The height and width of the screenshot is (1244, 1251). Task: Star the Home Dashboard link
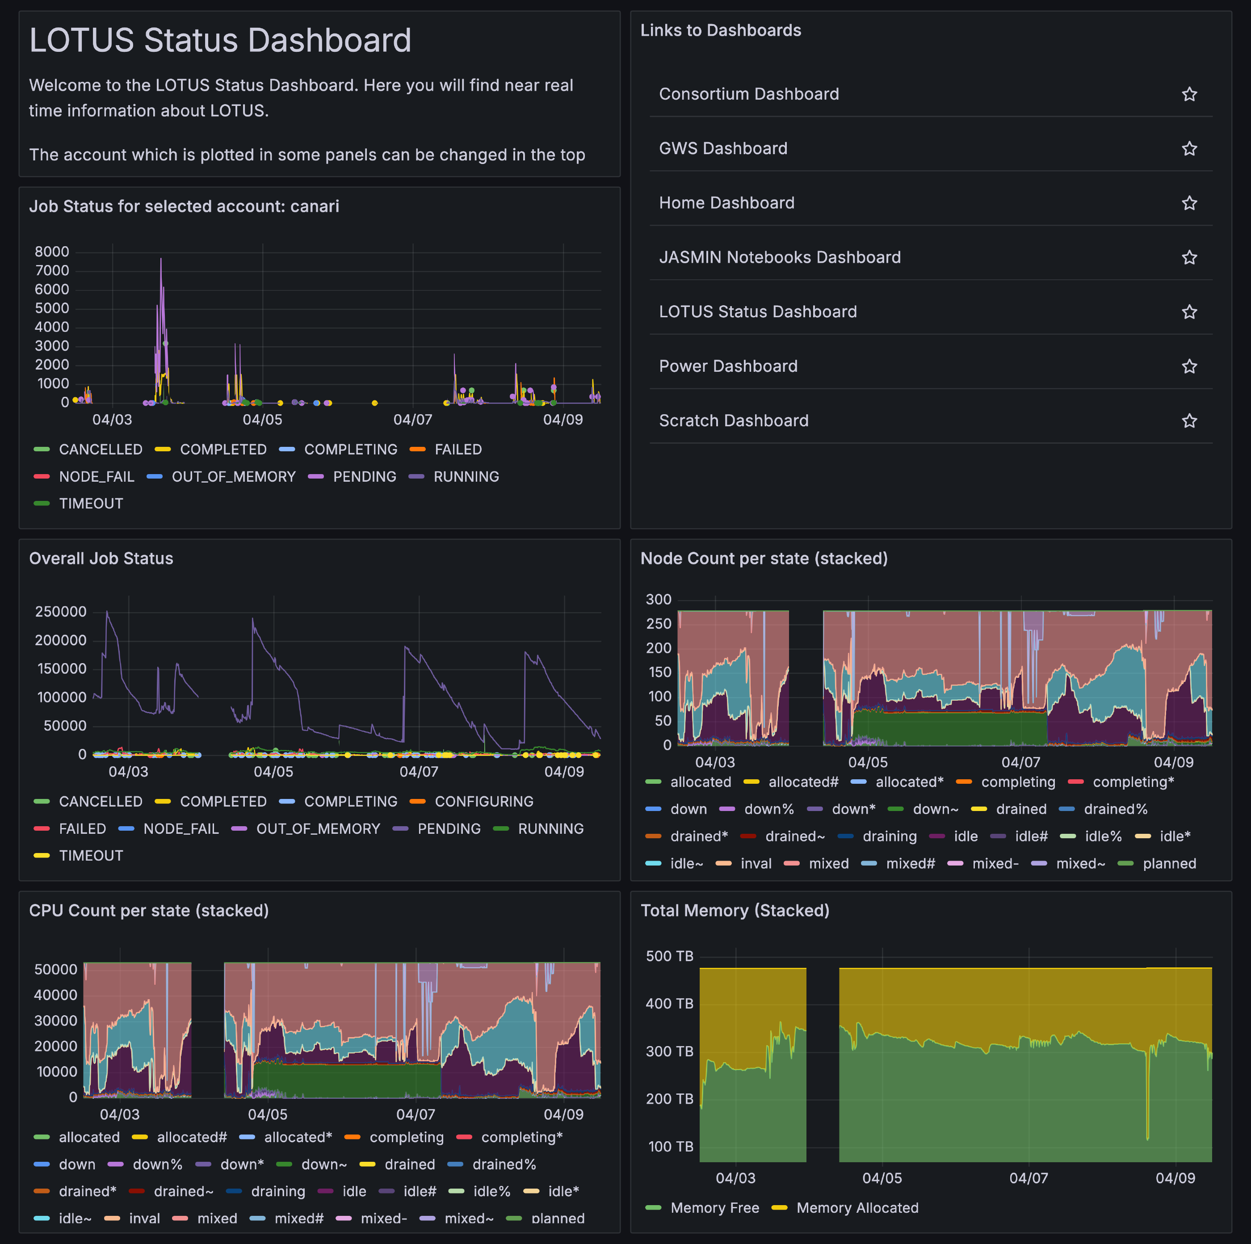[1189, 203]
